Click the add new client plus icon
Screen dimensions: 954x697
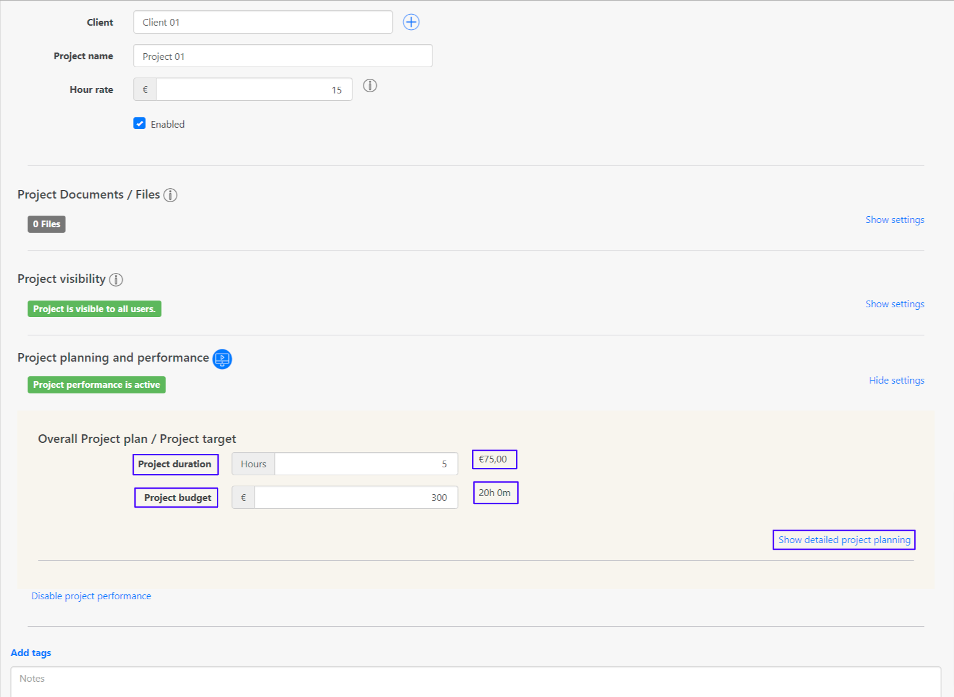pos(410,22)
